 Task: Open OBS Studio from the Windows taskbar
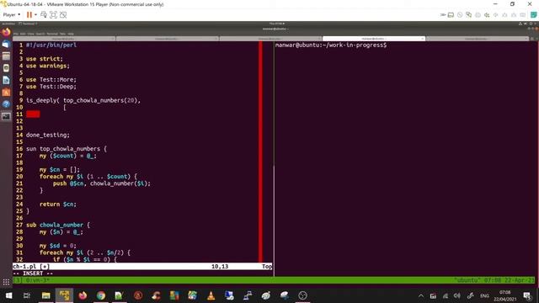[302, 295]
